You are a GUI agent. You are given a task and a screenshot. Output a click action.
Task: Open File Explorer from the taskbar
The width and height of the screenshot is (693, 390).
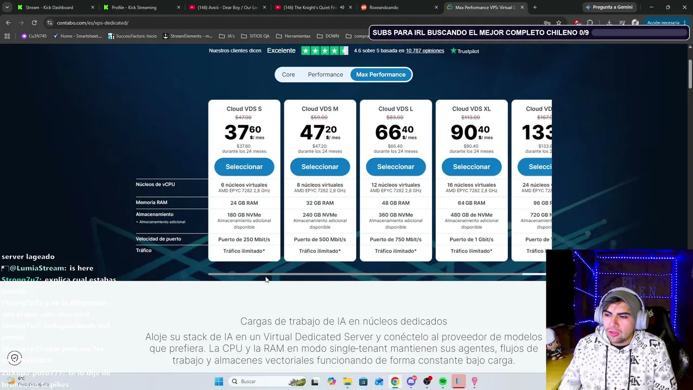click(347, 381)
